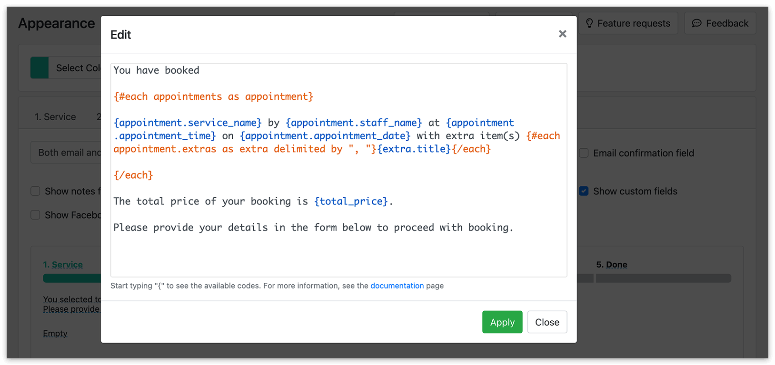Click the Apply button
775x365 pixels.
[502, 322]
